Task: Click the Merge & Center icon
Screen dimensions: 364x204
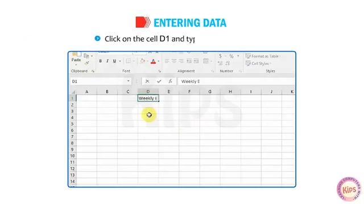Action: (206, 61)
